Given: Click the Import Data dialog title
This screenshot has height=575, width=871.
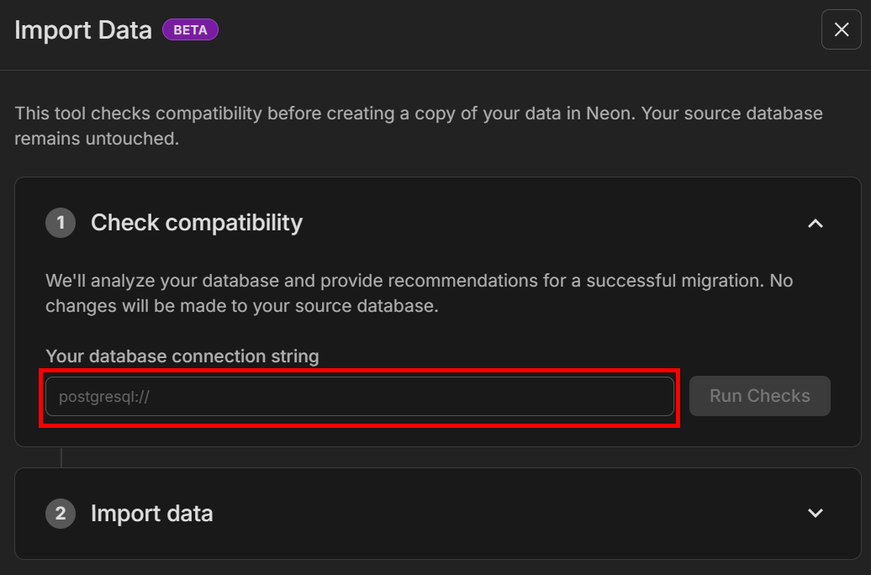Looking at the screenshot, I should pyautogui.click(x=82, y=29).
